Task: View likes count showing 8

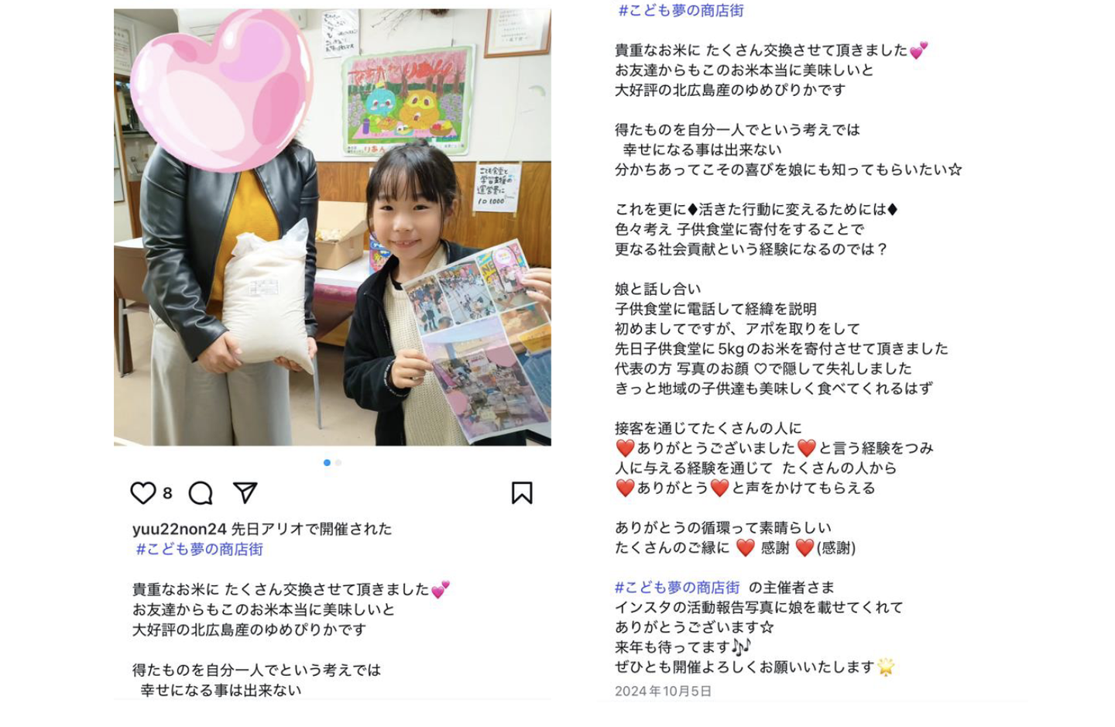Action: coord(167,493)
